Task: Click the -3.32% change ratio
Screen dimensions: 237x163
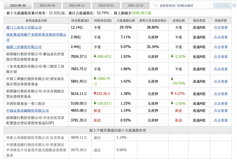Action: [x=178, y=56]
